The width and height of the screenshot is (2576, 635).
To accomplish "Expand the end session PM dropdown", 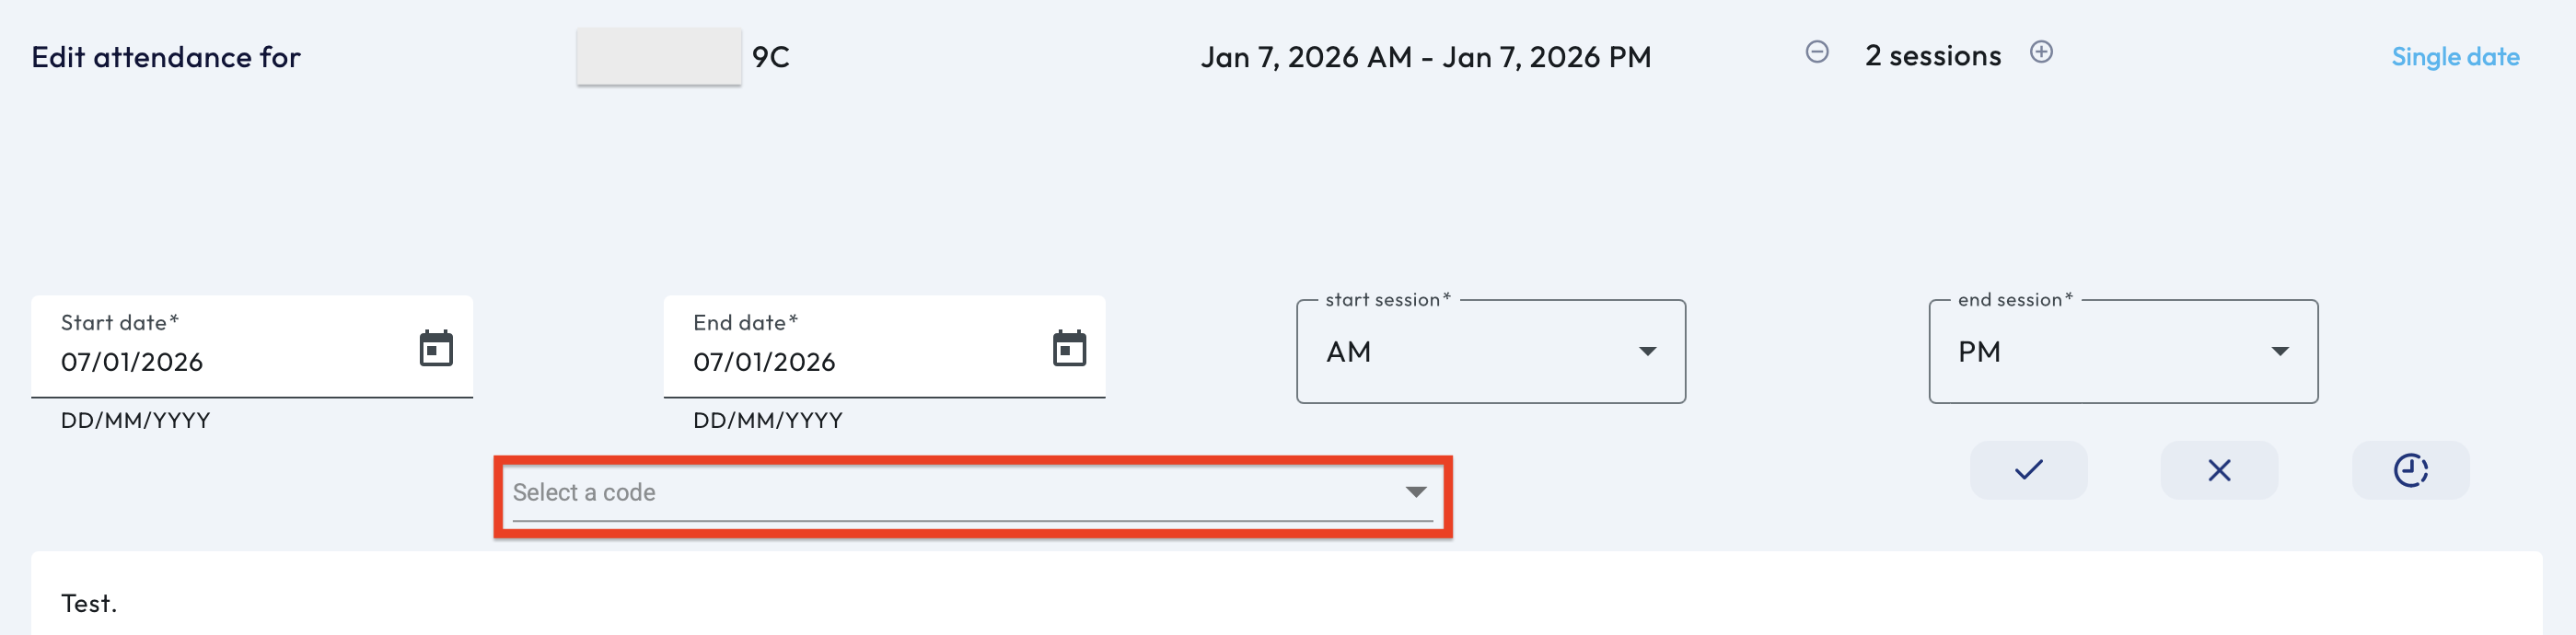I will [x=2279, y=352].
